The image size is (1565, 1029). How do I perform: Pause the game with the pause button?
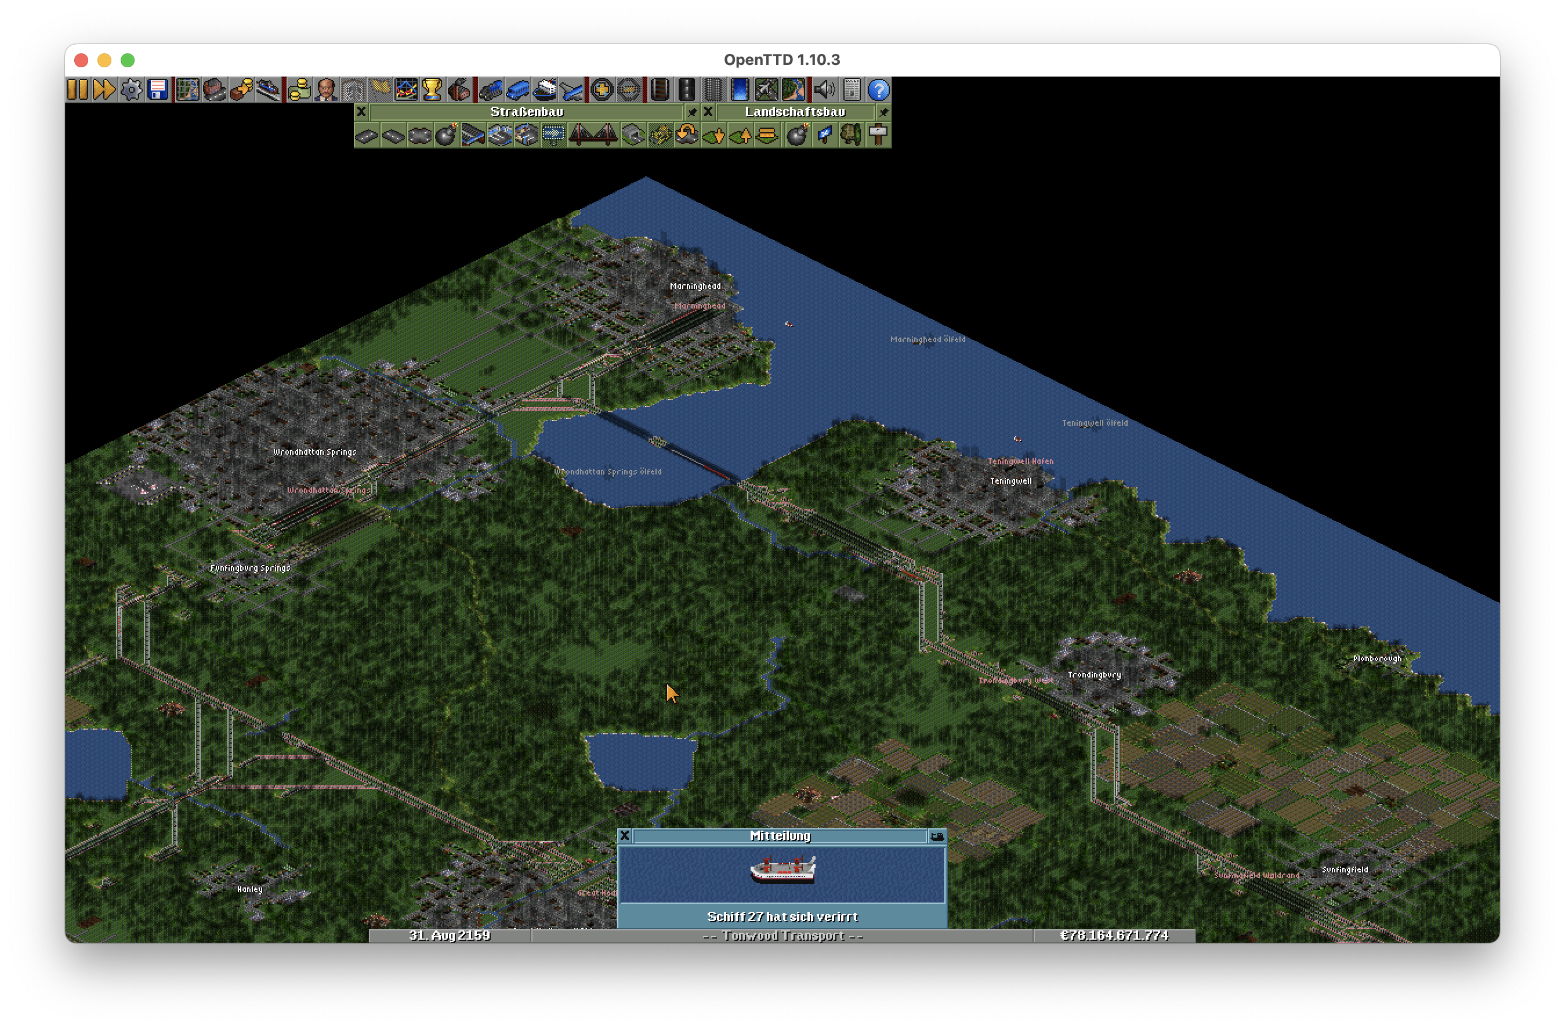coord(78,89)
